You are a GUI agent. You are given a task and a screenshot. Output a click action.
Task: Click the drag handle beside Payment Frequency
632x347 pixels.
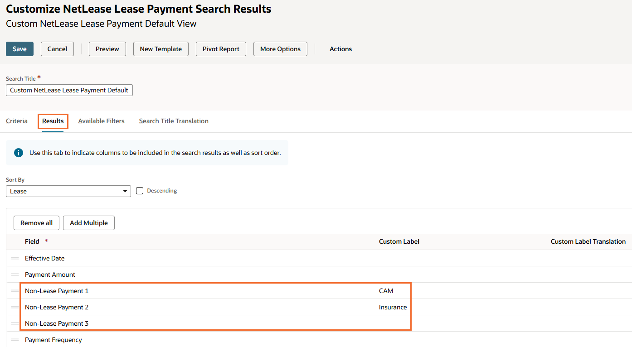click(15, 340)
